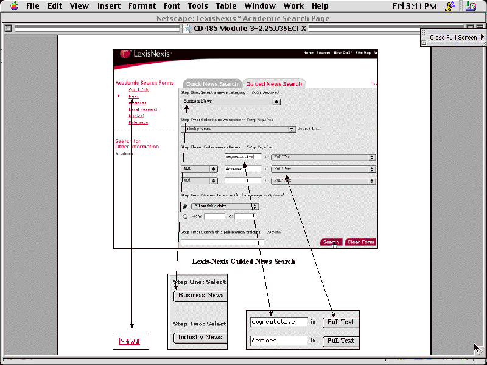Click the zoom box of the CD 485 window
The image size is (487, 365).
[470, 27]
